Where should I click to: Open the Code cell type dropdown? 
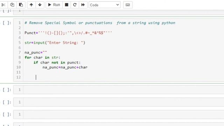[x=105, y=5]
